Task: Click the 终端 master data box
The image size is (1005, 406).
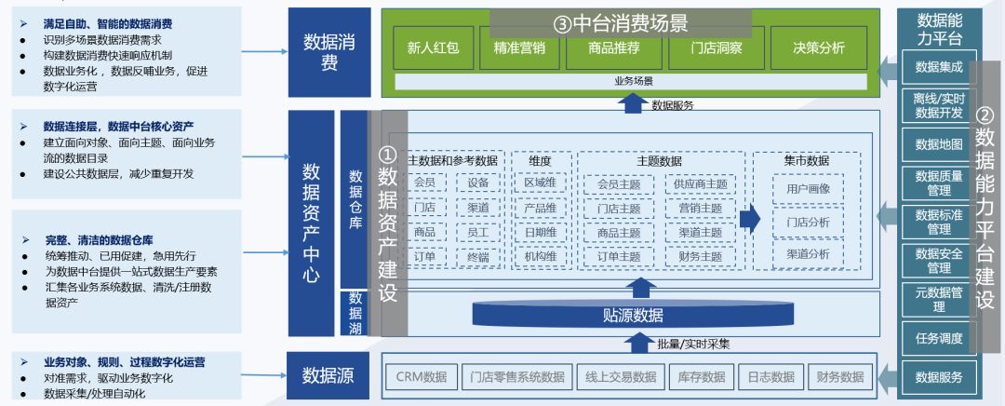Action: pyautogui.click(x=478, y=257)
